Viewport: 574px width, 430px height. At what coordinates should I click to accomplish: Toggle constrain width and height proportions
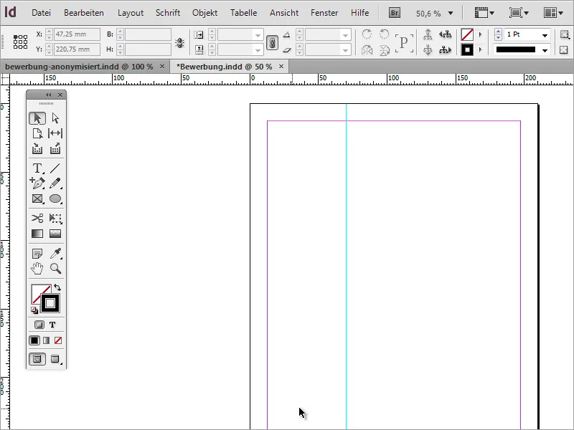click(179, 43)
